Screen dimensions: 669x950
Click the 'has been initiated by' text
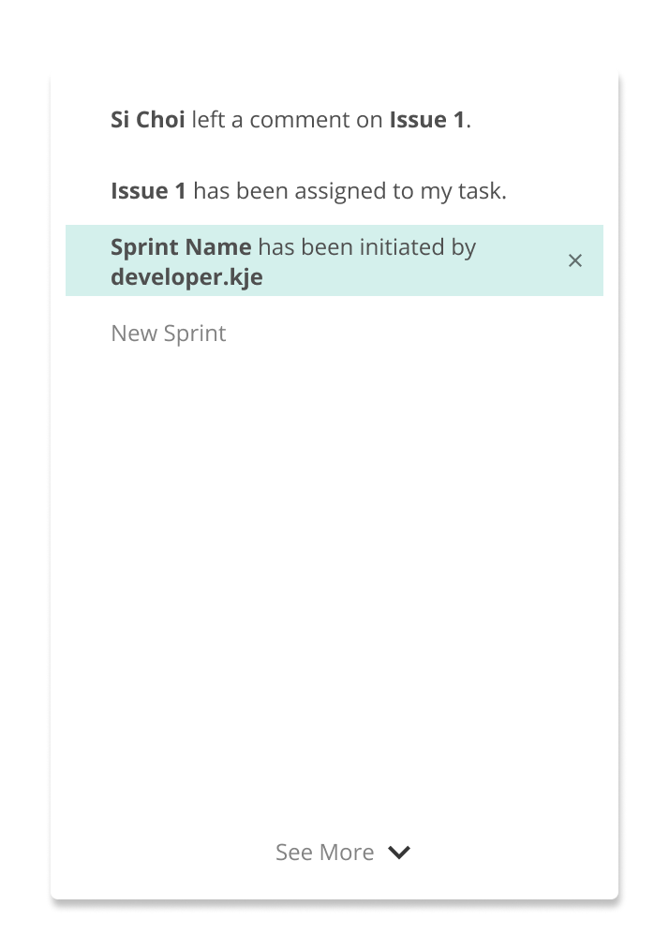(x=366, y=247)
